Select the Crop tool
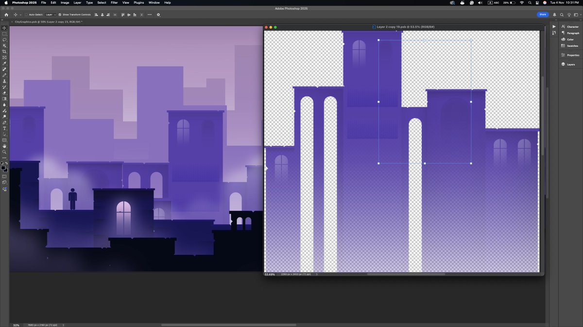This screenshot has width=583, height=327. (4, 51)
